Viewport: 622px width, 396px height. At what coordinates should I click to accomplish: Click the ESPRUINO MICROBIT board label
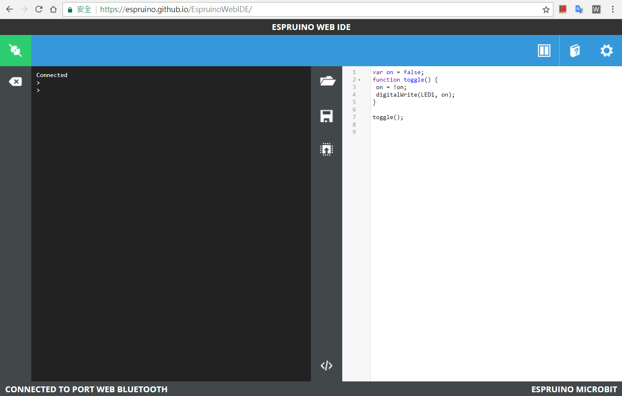pos(574,389)
